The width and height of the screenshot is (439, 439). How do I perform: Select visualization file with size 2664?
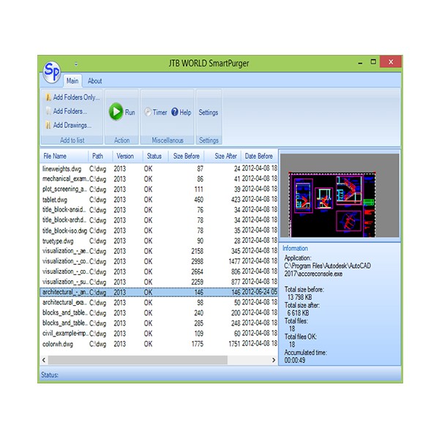click(x=159, y=271)
